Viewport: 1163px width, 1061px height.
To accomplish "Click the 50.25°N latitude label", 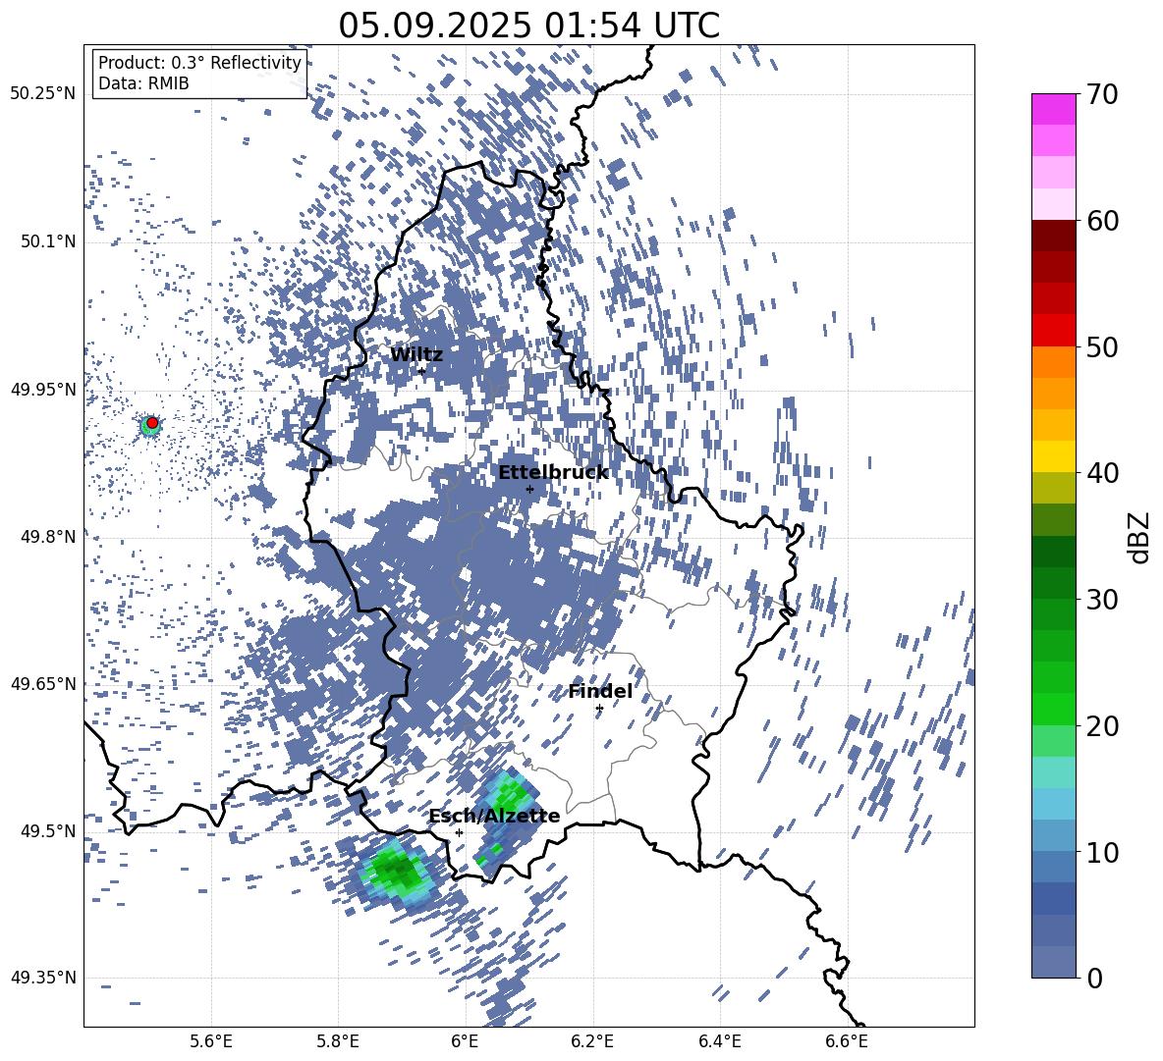I will click(43, 94).
